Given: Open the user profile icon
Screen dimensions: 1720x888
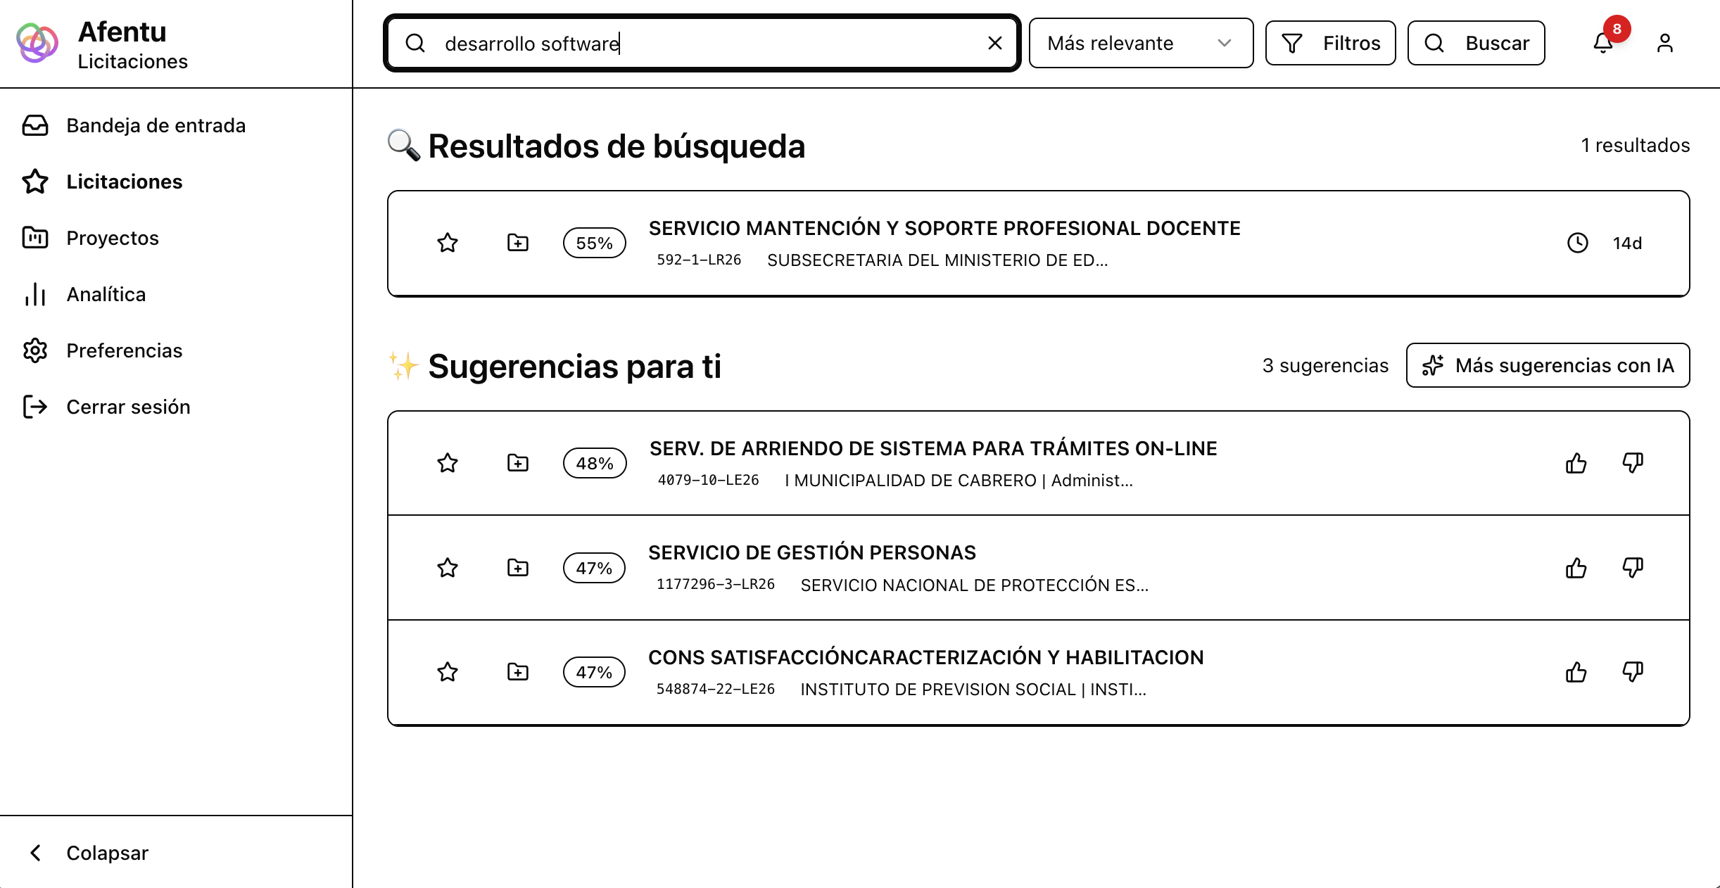Looking at the screenshot, I should tap(1665, 43).
